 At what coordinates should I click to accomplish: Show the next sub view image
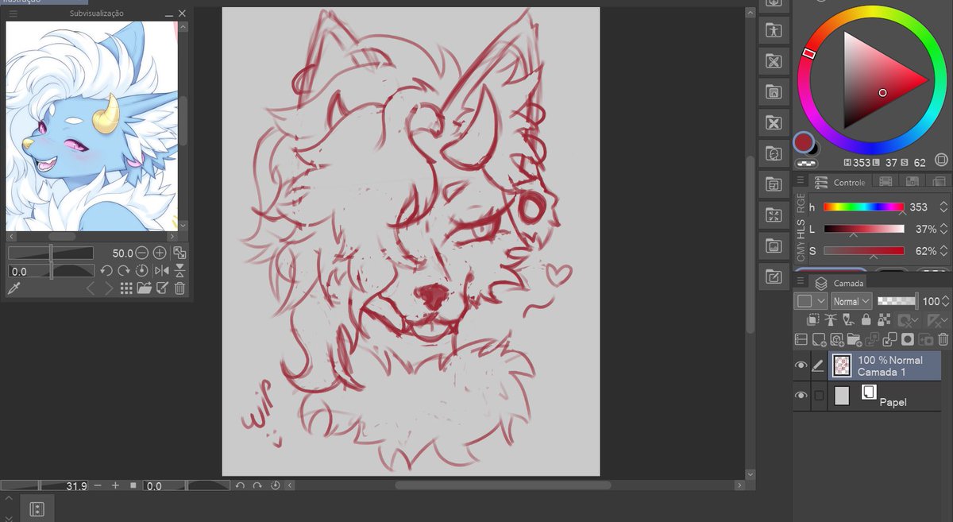(x=109, y=288)
